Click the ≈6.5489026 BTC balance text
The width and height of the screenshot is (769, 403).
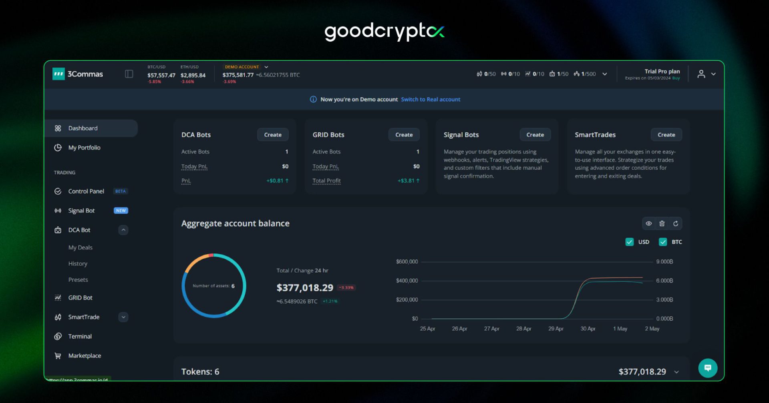(x=297, y=301)
